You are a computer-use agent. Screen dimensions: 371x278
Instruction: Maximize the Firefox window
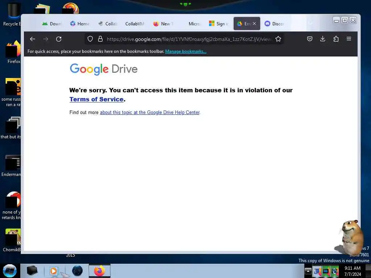[x=345, y=21]
